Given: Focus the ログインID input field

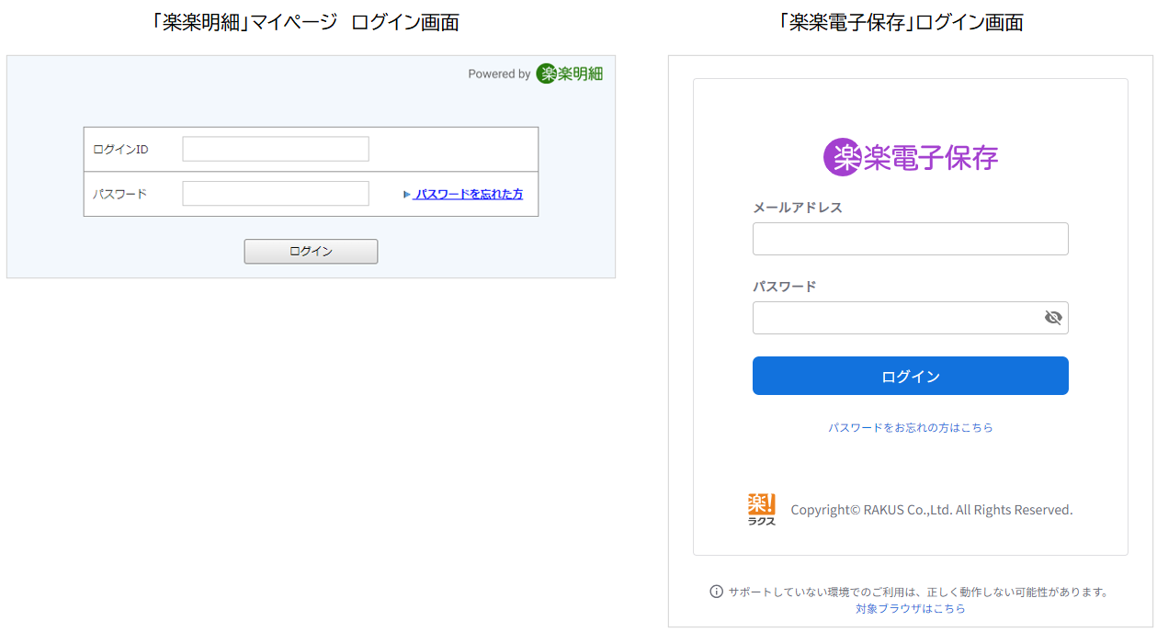Looking at the screenshot, I should 276,149.
